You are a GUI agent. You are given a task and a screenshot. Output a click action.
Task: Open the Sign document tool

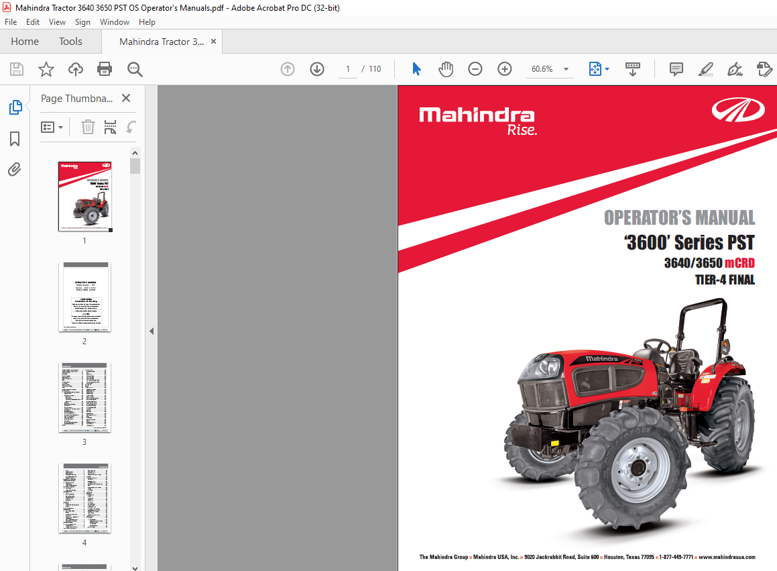pyautogui.click(x=735, y=69)
